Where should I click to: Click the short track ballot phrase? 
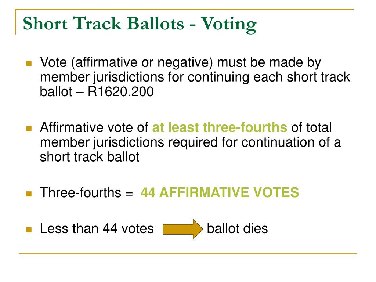coord(90,157)
